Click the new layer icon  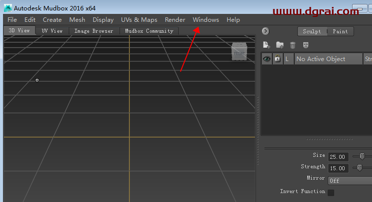point(266,45)
